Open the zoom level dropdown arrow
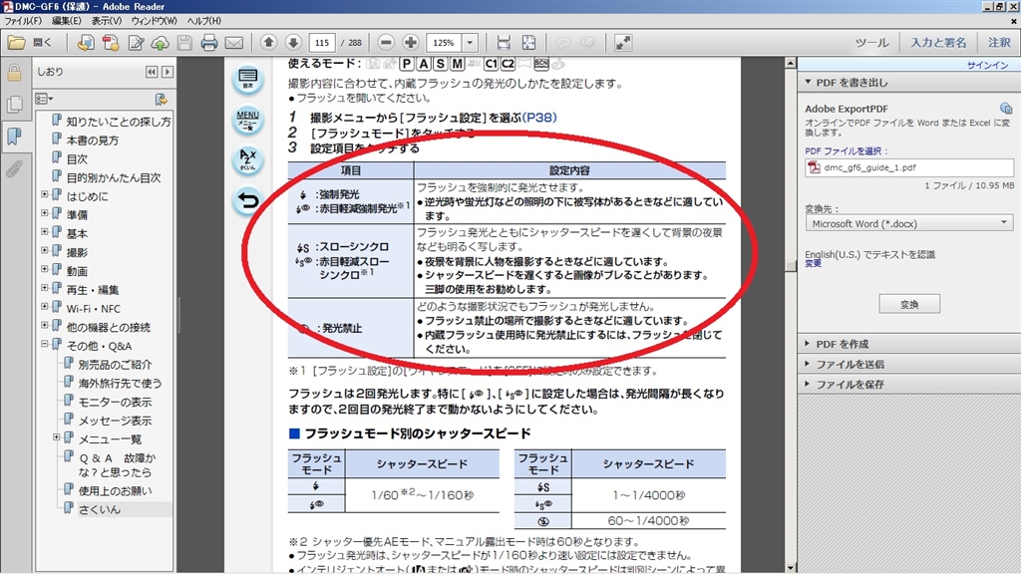Image resolution: width=1021 pixels, height=574 pixels. [x=471, y=43]
